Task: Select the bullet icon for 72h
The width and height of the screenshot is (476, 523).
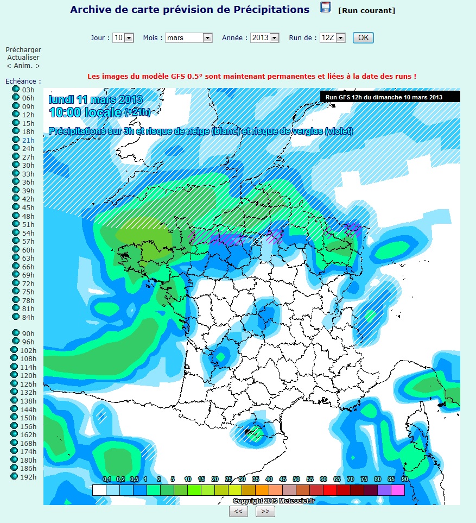Action: [x=15, y=283]
